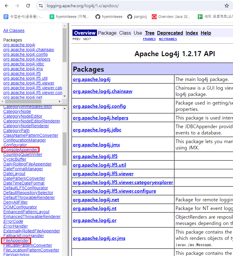This screenshot has height=256, width=233.
Task: Click the browser forward arrow
Action: point(17,6)
